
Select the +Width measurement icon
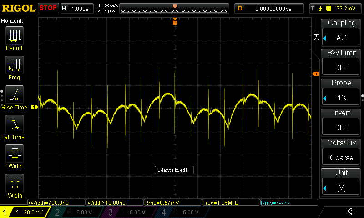click(x=14, y=155)
